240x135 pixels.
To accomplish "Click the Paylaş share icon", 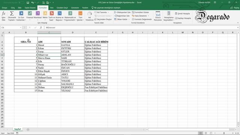I will click(231, 7).
